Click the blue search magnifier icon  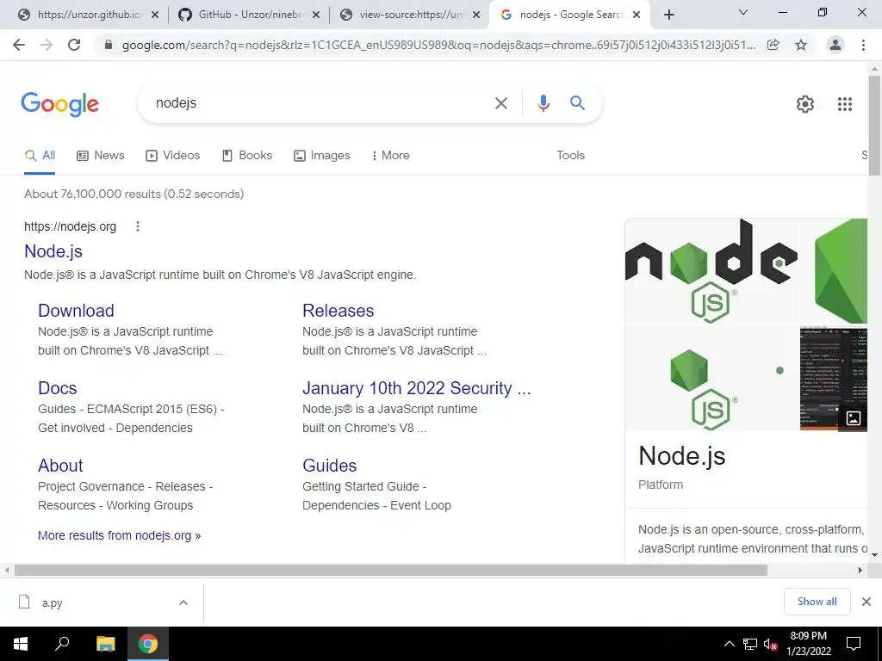(577, 103)
